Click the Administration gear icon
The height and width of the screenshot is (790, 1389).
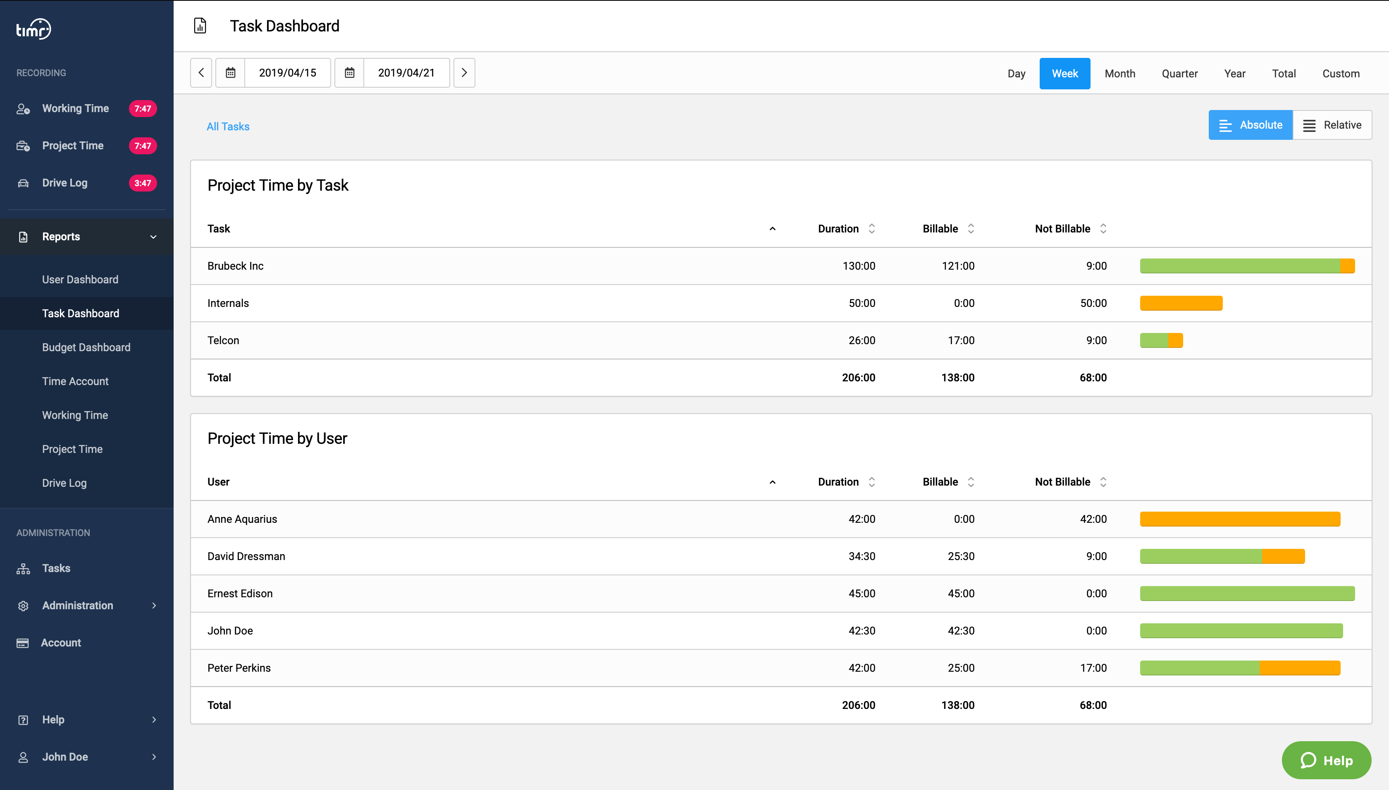tap(23, 606)
